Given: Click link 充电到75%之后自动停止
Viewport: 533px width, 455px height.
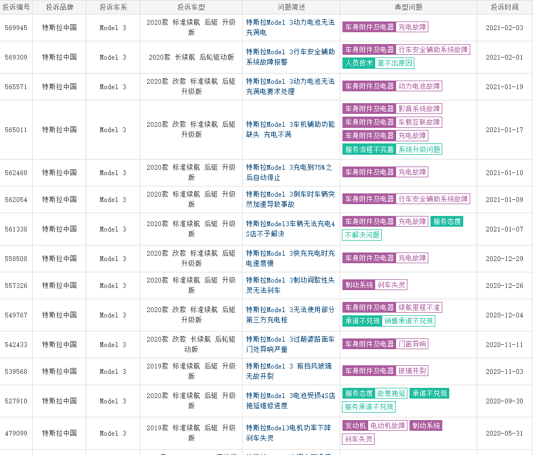Looking at the screenshot, I should (x=289, y=172).
